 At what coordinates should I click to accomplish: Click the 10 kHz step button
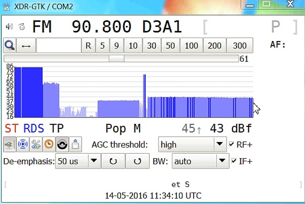pyautogui.click(x=133, y=46)
